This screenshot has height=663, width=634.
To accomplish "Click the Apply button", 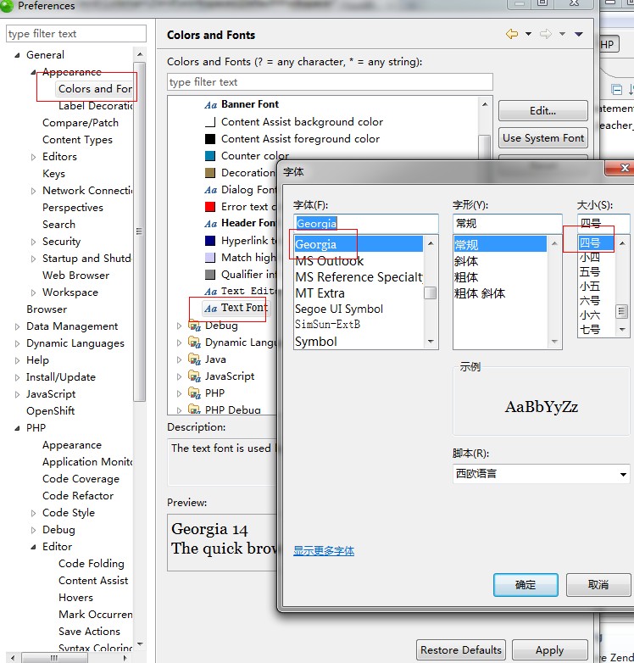I will (550, 650).
